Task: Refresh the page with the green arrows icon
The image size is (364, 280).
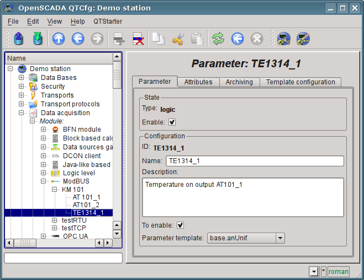Action: coord(218,39)
